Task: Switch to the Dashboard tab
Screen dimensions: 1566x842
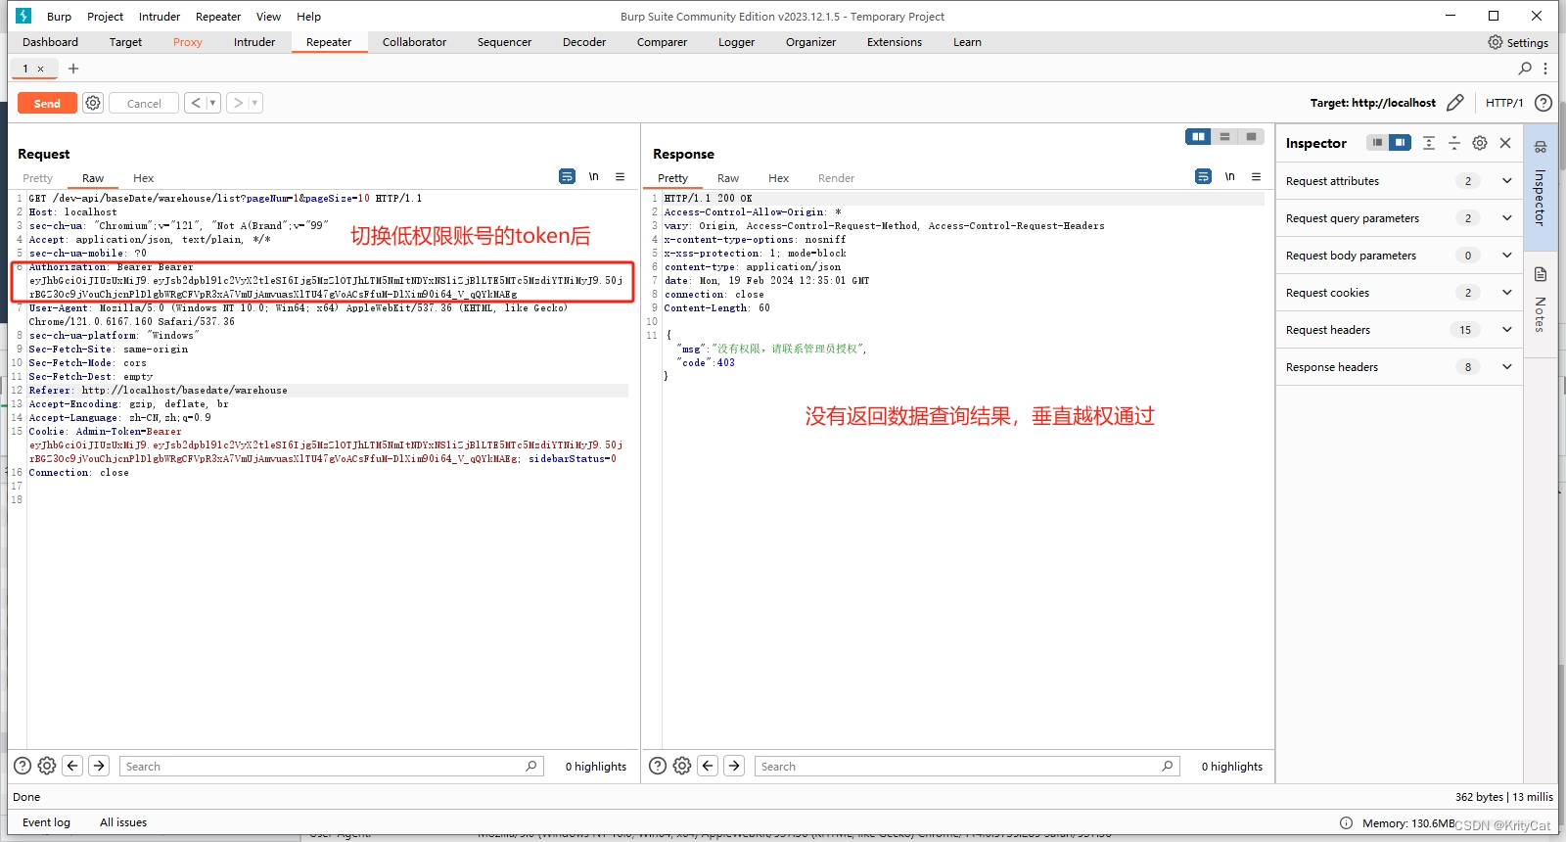Action: point(50,42)
